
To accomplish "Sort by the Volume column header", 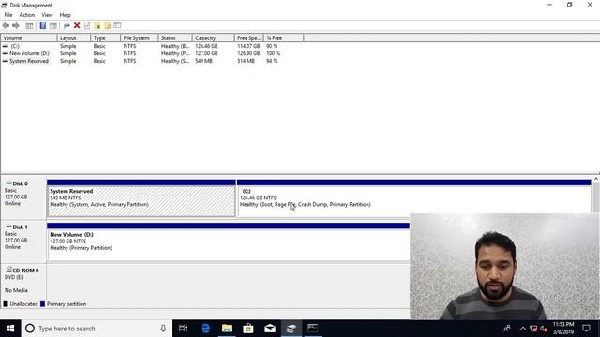I will point(29,37).
